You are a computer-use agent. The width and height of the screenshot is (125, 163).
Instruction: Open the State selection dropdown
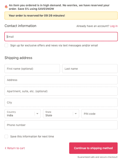pos(61,114)
